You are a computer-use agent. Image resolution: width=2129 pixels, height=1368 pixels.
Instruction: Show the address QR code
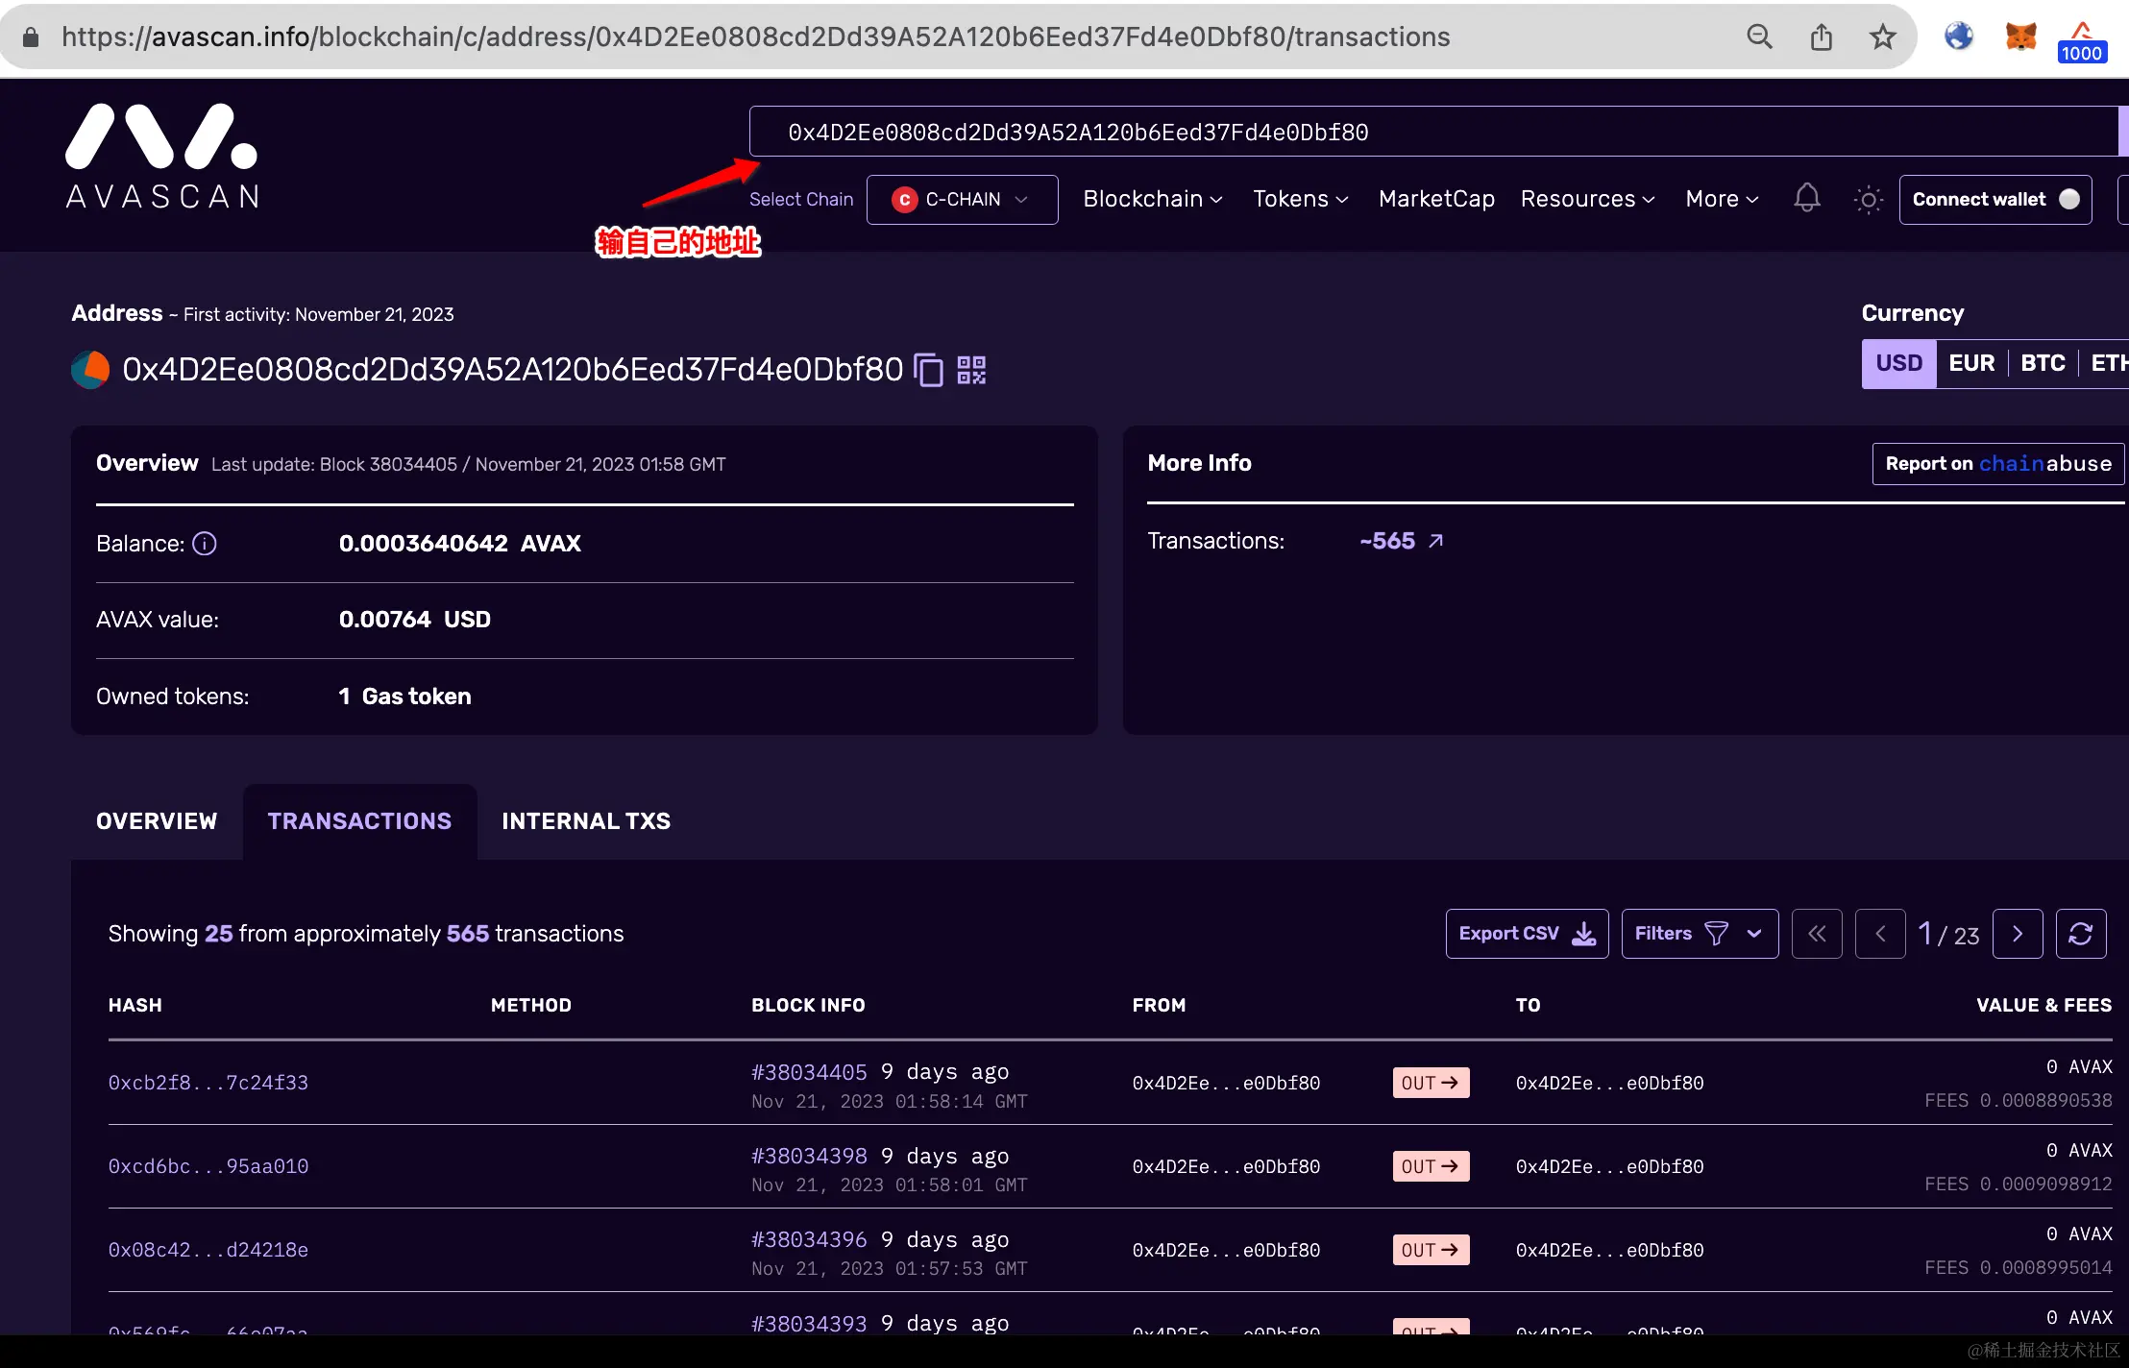[x=971, y=370]
